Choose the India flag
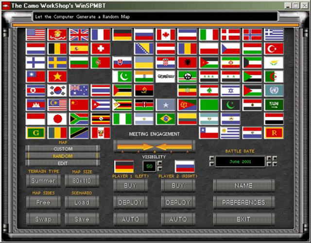Screen dimensions: 311x243 (144, 76)
